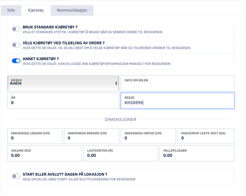The width and height of the screenshot is (246, 196).
Task: Switch to the Info tab
Action: (x=11, y=10)
